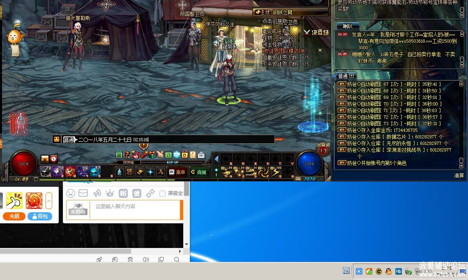Select the 普通 chat tab
The height and width of the screenshot is (280, 468).
coord(343,76)
